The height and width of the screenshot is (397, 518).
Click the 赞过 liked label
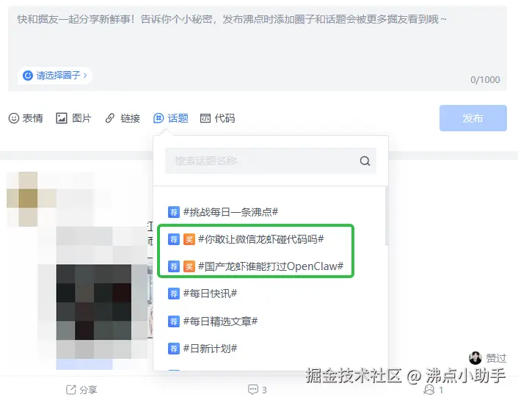click(496, 357)
